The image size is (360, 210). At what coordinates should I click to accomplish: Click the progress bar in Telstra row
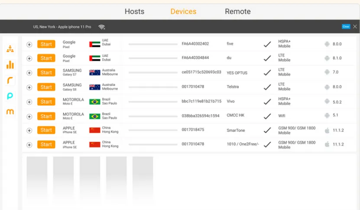(x=153, y=87)
